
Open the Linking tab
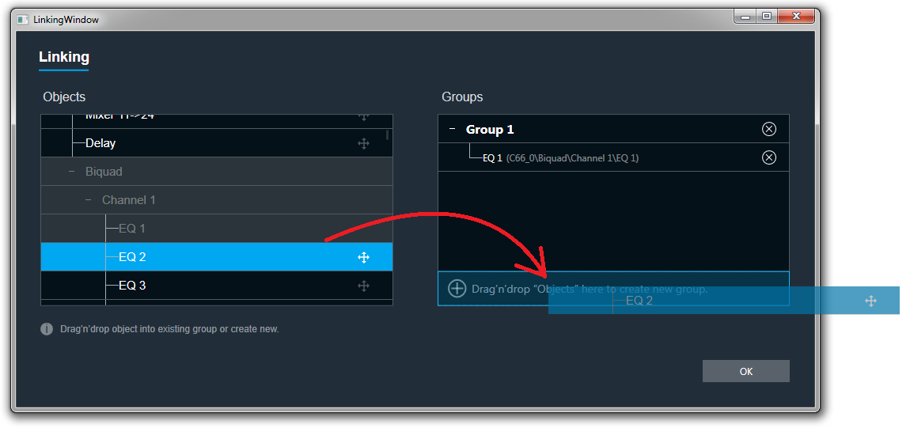click(x=64, y=58)
